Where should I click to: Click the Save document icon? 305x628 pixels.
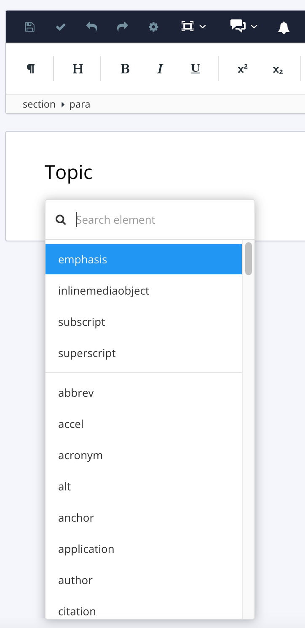click(x=29, y=26)
